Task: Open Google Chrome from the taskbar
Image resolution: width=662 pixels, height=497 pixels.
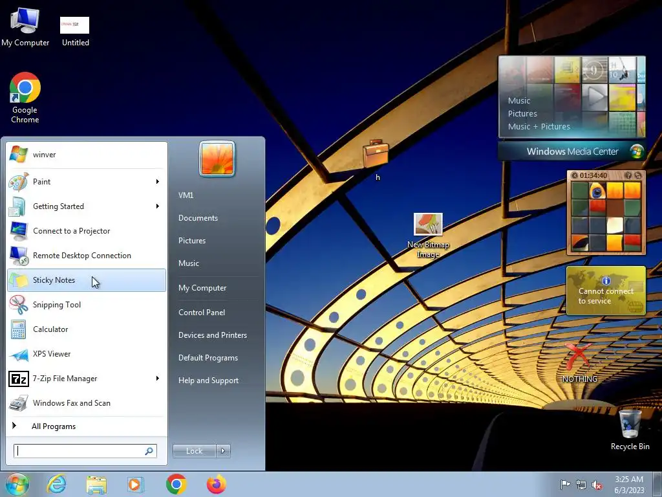Action: (x=176, y=484)
